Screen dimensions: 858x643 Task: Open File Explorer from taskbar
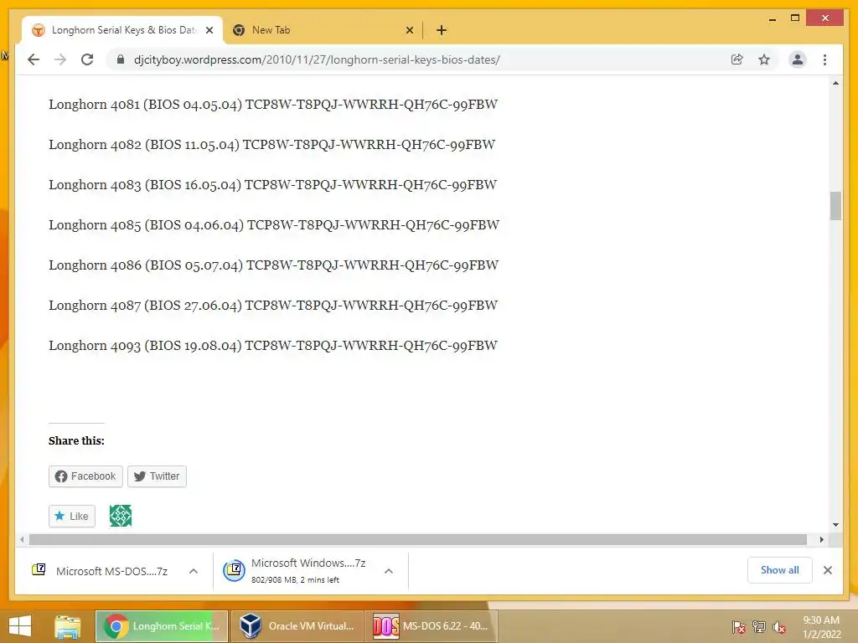coord(67,626)
